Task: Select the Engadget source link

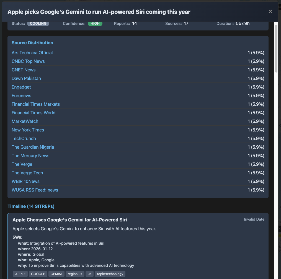Action: point(21,87)
